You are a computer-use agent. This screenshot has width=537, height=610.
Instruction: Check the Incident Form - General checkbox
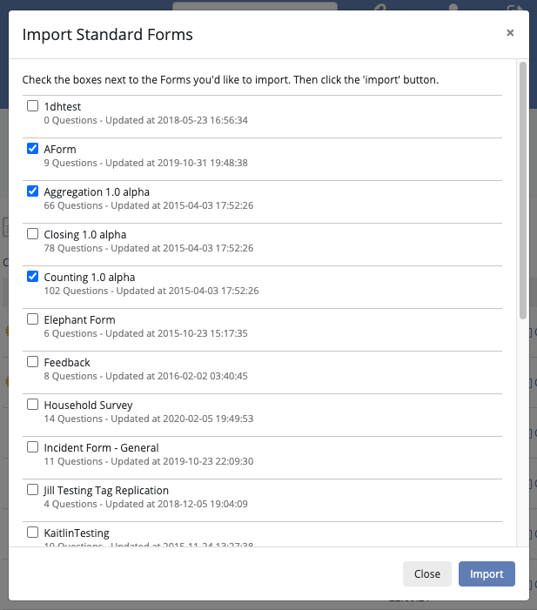[33, 447]
